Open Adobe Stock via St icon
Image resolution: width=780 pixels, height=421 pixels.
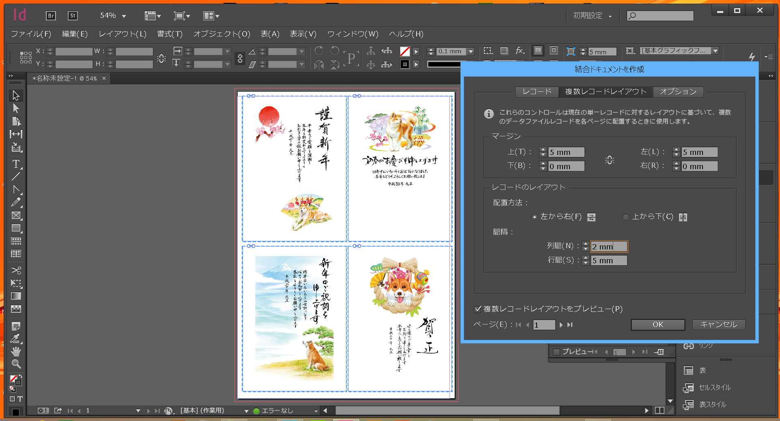point(73,15)
